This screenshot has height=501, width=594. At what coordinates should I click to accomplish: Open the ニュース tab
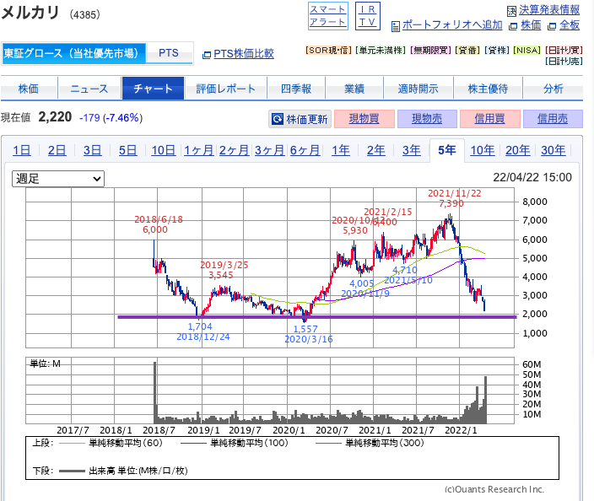pos(89,89)
